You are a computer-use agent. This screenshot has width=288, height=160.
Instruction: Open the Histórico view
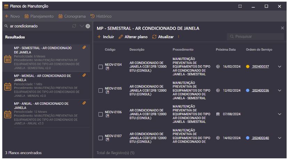[x=101, y=16]
